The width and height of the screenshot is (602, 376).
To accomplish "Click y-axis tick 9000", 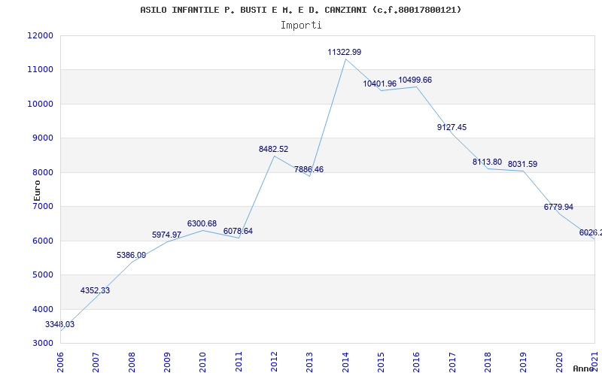I will point(42,138).
